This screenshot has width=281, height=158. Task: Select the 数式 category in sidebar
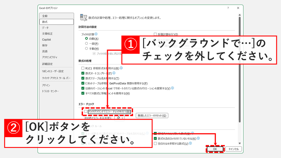point(57,22)
